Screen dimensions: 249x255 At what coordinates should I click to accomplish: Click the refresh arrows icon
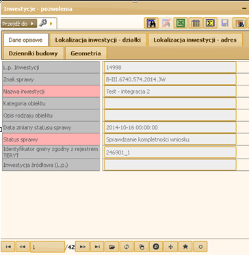127,247
